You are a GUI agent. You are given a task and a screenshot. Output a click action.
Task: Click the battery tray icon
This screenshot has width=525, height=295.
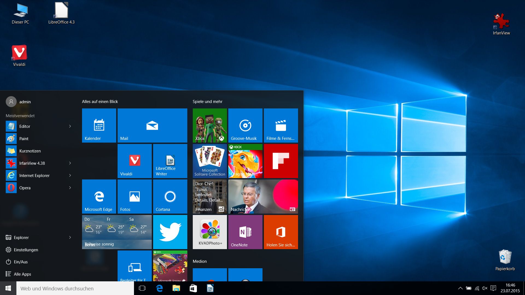coord(469,288)
